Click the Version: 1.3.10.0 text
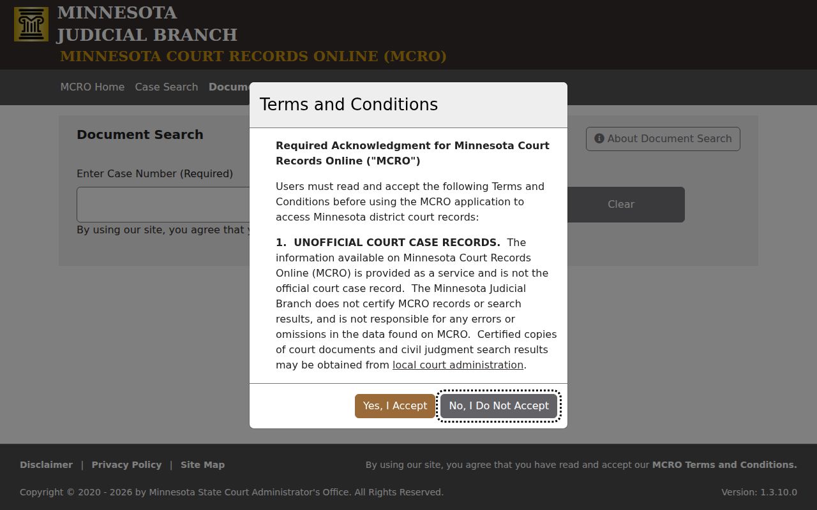The height and width of the screenshot is (510, 817). [759, 492]
